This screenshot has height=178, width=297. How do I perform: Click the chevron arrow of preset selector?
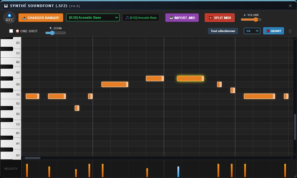116,17
